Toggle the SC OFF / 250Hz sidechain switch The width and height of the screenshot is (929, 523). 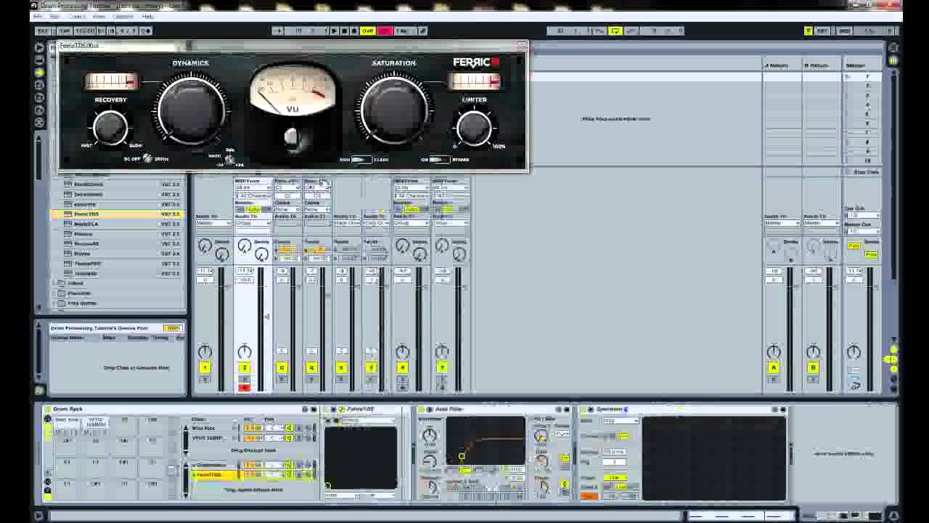coord(147,158)
